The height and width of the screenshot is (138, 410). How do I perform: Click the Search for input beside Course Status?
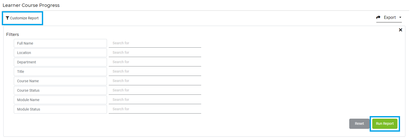coord(155,90)
